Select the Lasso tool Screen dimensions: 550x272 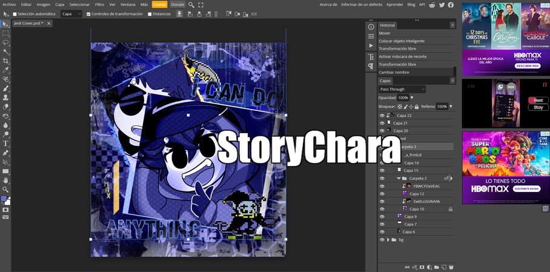coord(5,42)
